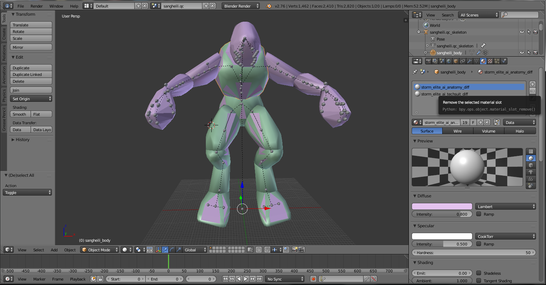Open the World properties tab globe icon
Screen dimensions: 546x285
pos(449,61)
